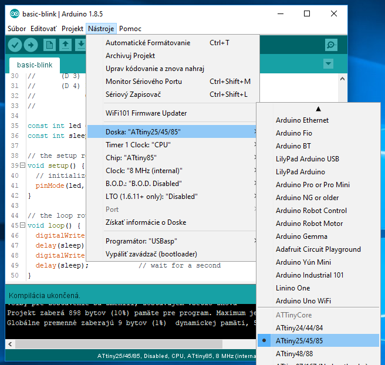Image resolution: width=385 pixels, height=365 pixels.
Task: Expand the B.O.D. Disabled submenu
Action: coord(172,184)
